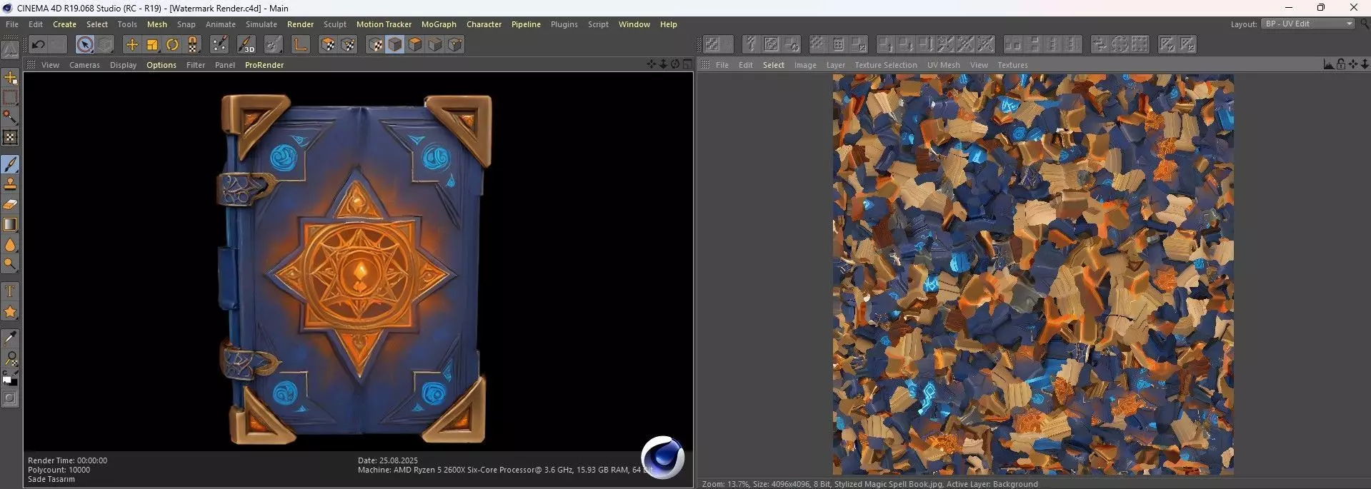This screenshot has height=489, width=1371.
Task: Click the Undo arrow icon
Action: click(39, 44)
